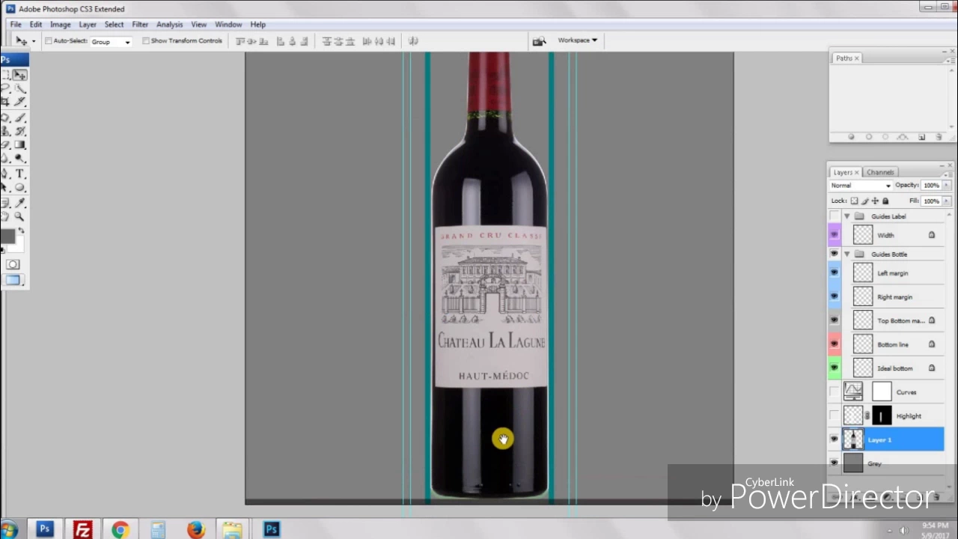Hide the Right margin layer
The image size is (958, 539).
[835, 296]
